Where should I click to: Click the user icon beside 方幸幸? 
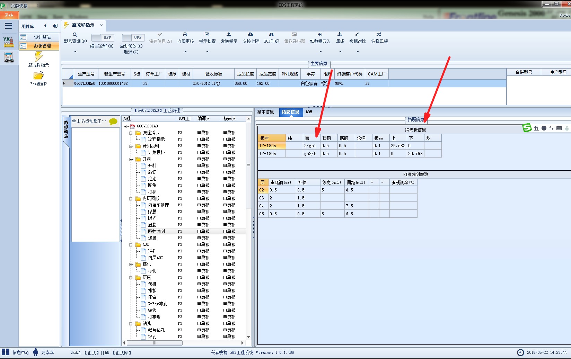(x=35, y=352)
